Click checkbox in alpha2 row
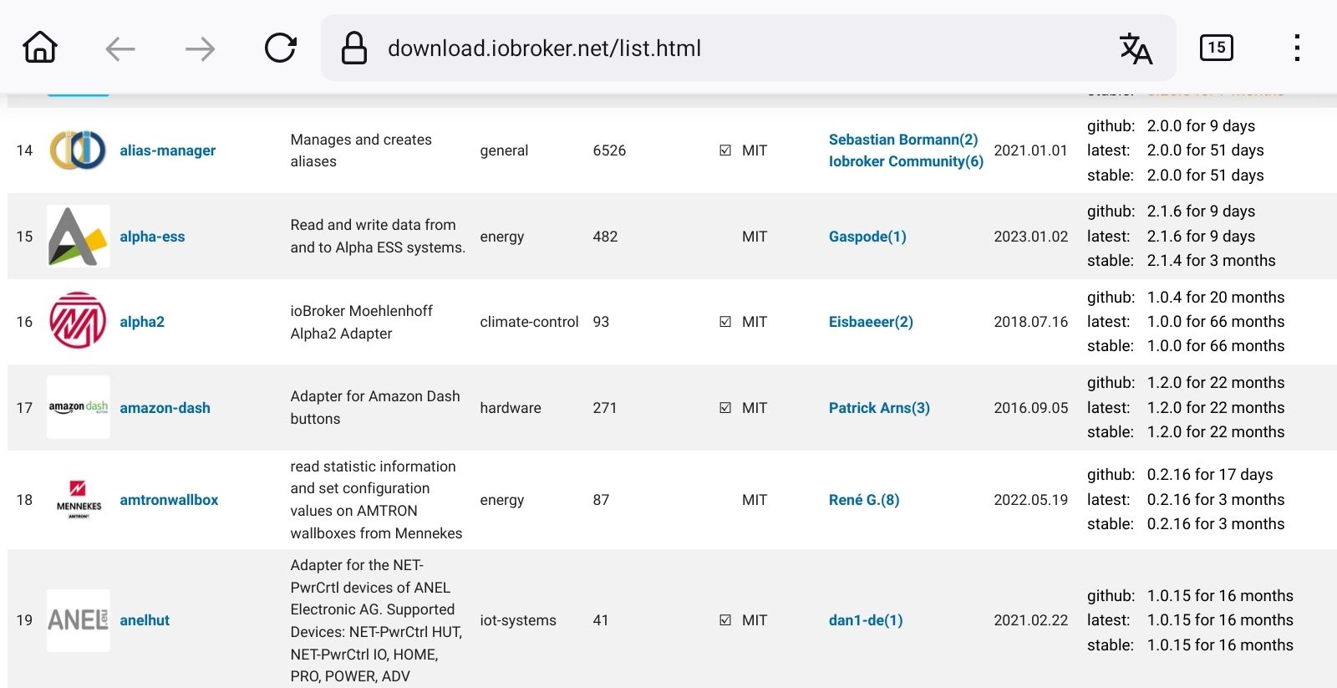 (725, 322)
